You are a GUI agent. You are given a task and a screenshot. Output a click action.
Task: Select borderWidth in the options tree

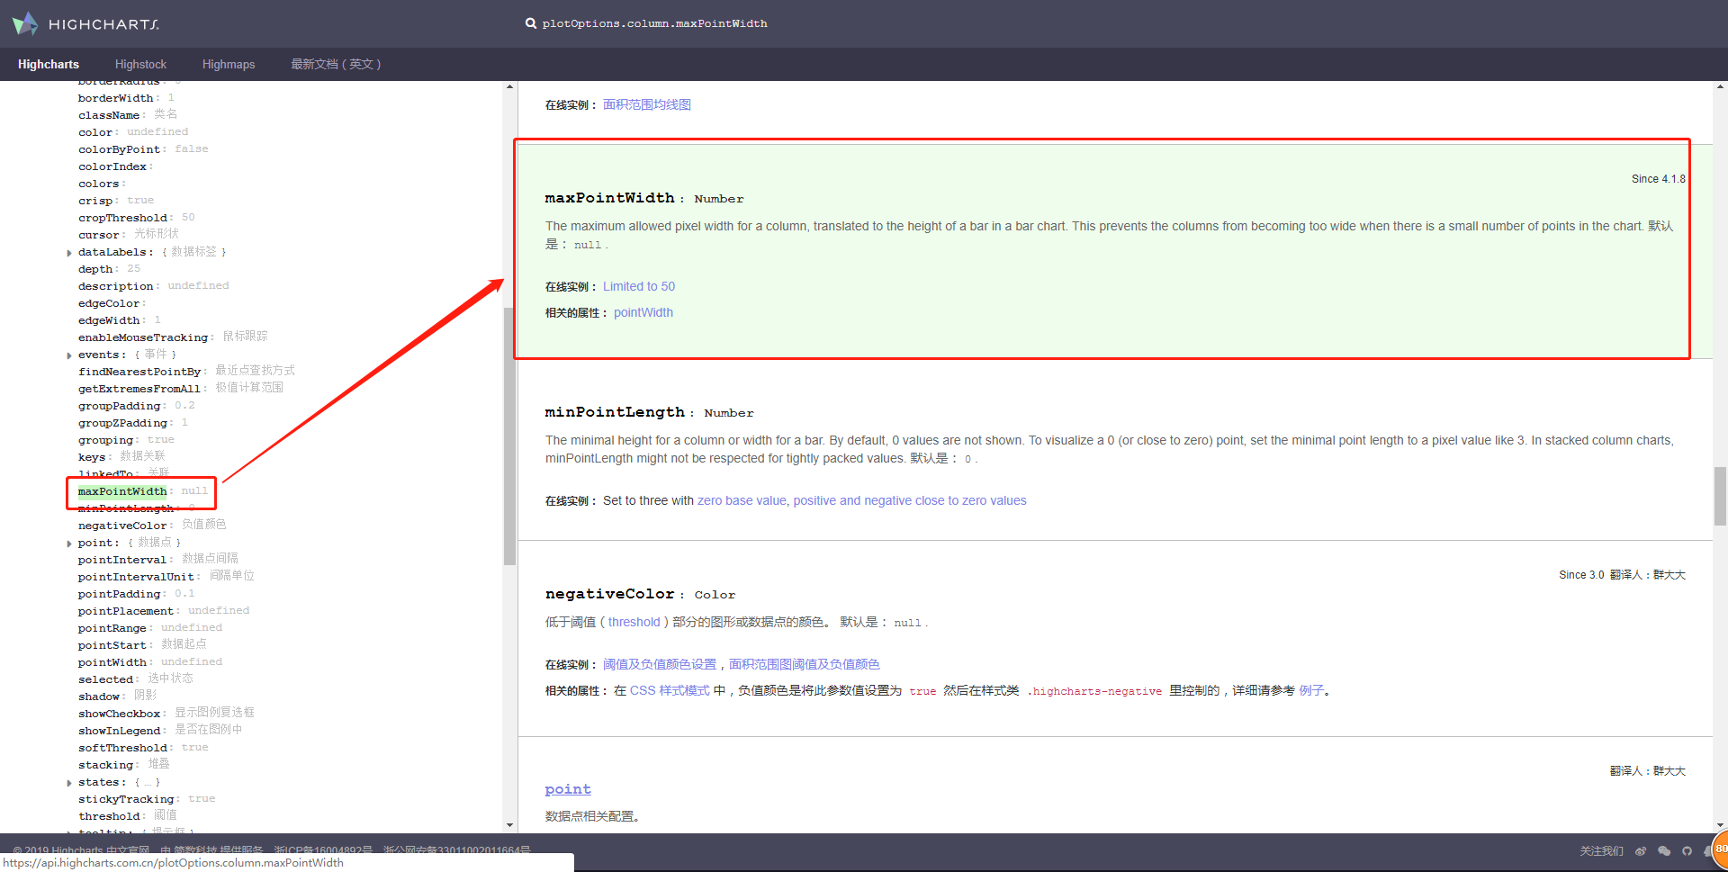115,98
